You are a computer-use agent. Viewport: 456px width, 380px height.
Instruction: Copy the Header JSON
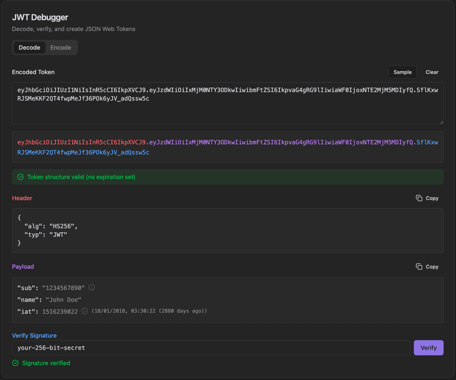427,198
